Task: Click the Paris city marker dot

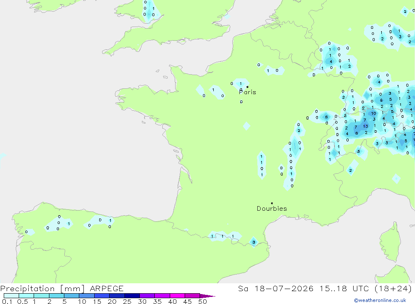Action: coord(247,87)
